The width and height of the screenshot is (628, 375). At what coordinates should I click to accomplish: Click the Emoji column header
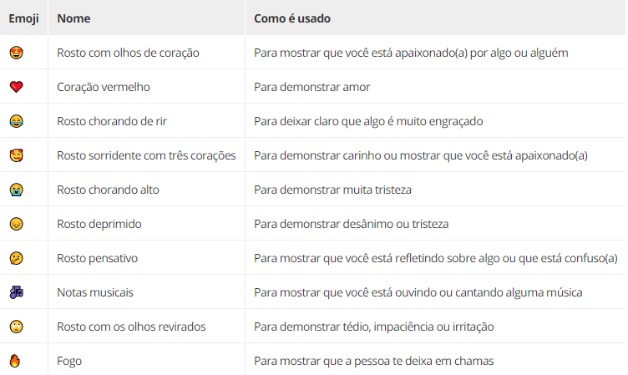pyautogui.click(x=23, y=18)
